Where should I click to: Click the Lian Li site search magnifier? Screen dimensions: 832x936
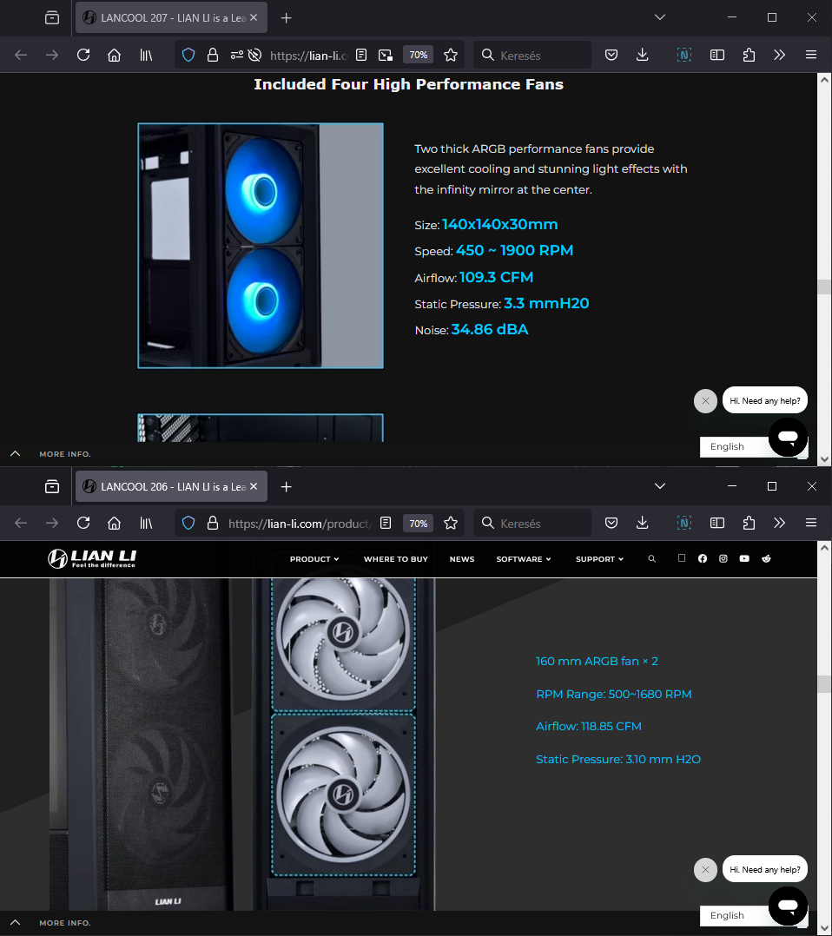pyautogui.click(x=651, y=559)
